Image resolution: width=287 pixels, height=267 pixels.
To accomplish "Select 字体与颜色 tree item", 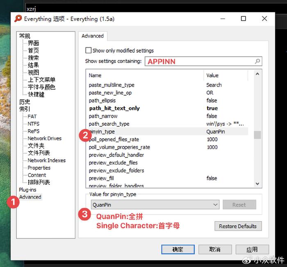I will pyautogui.click(x=41, y=87).
